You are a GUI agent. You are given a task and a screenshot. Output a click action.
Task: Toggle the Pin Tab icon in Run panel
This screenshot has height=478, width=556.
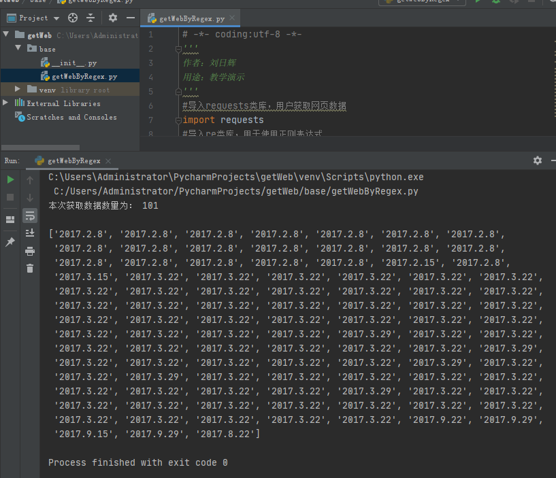coord(10,242)
